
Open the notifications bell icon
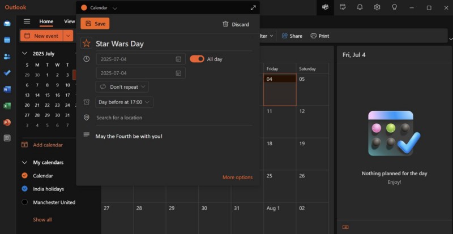pos(360,7)
